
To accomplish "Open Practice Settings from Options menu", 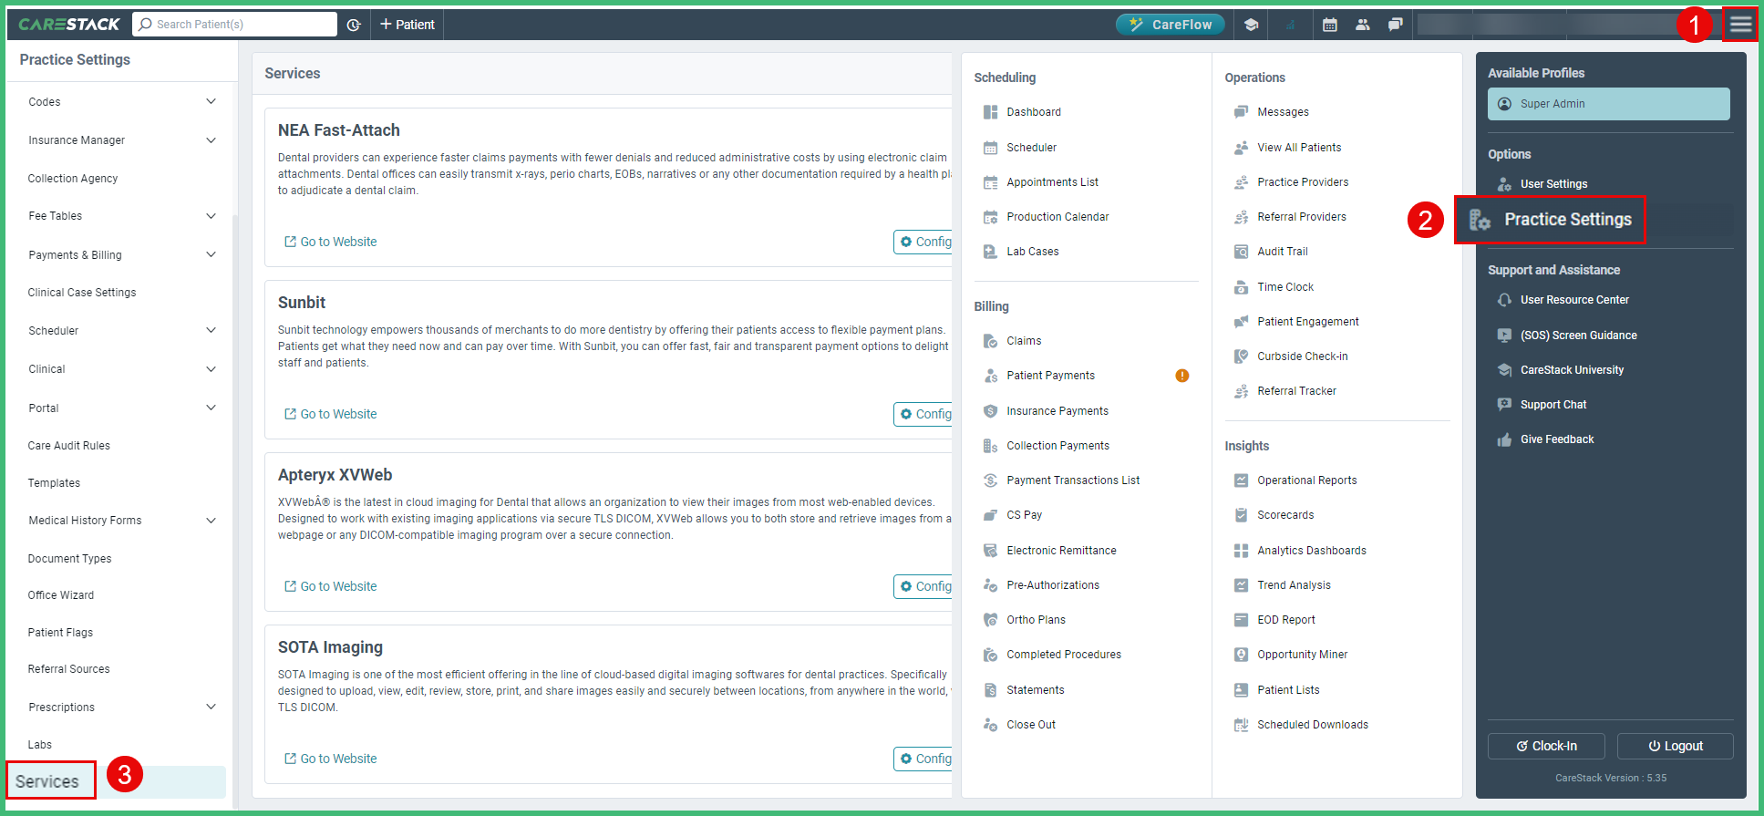I will pyautogui.click(x=1550, y=220).
